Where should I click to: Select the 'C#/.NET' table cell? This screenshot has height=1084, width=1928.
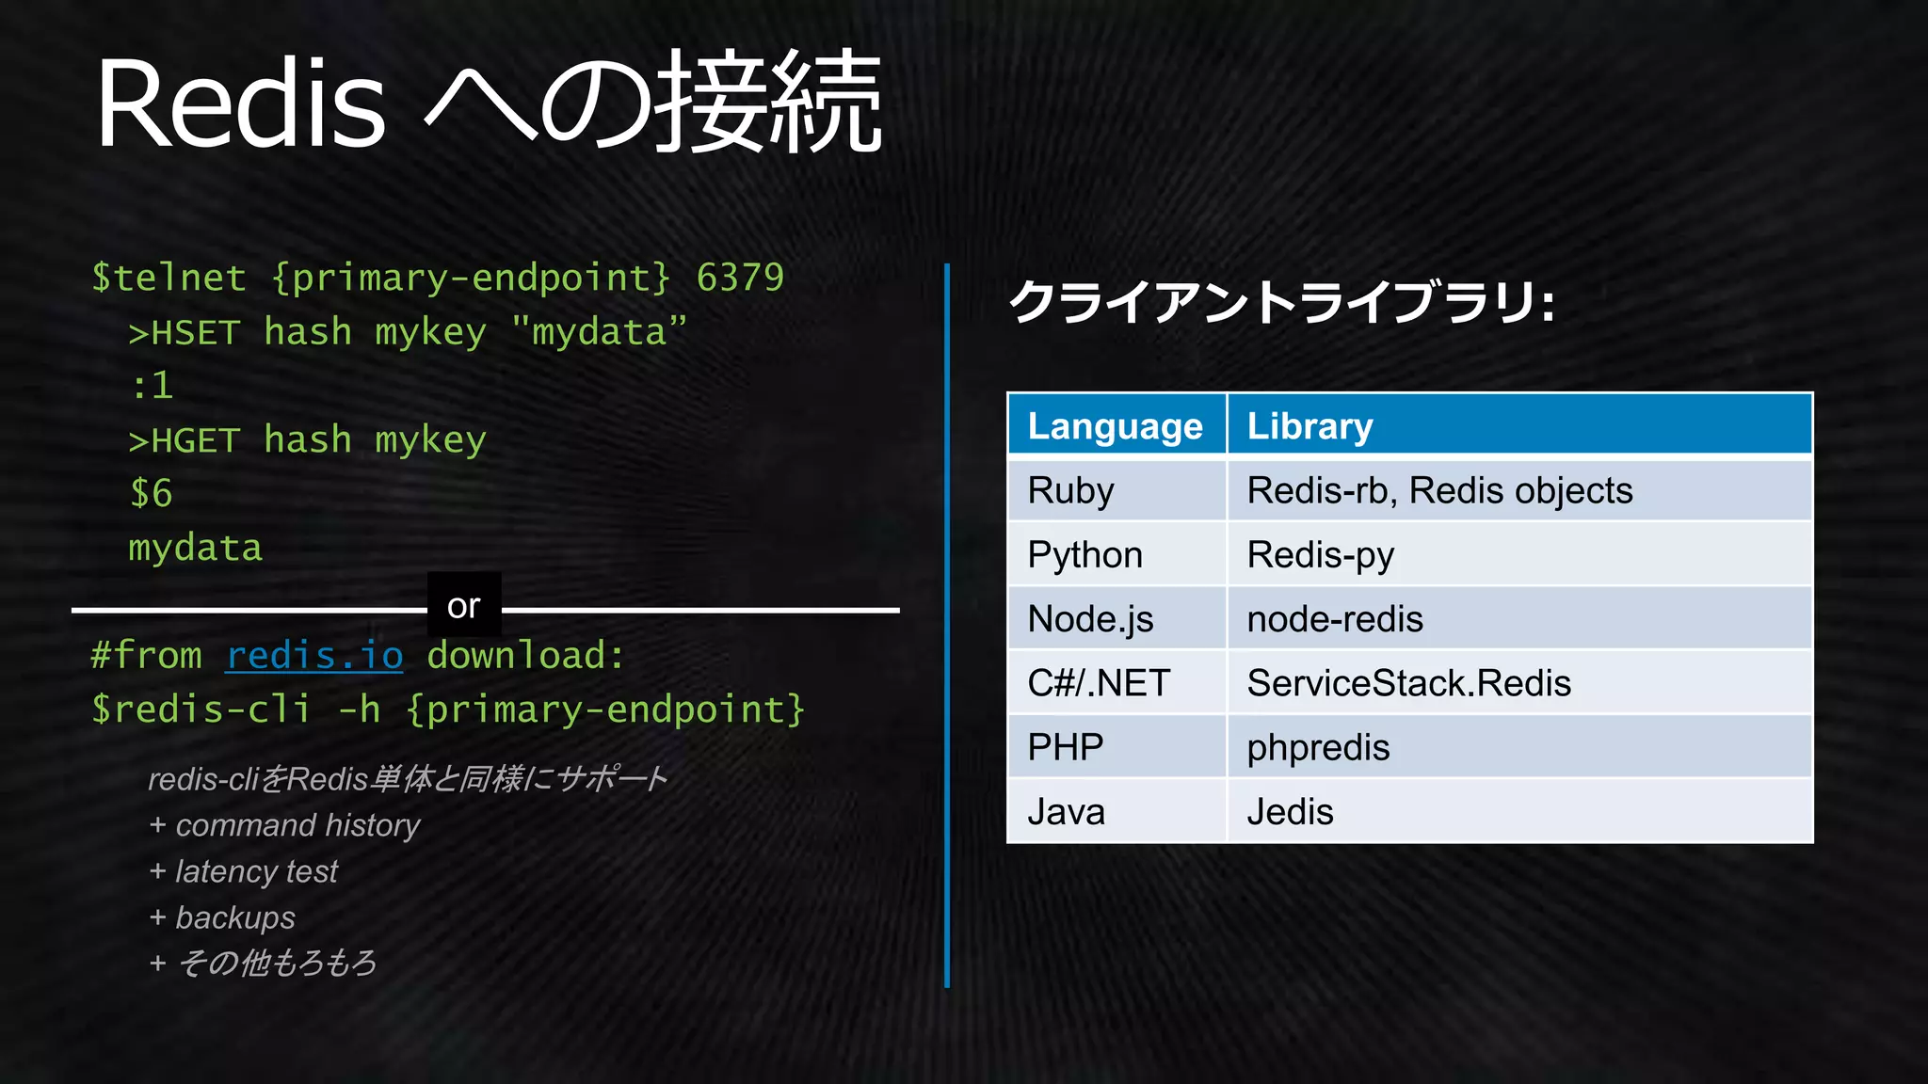pos(1117,682)
